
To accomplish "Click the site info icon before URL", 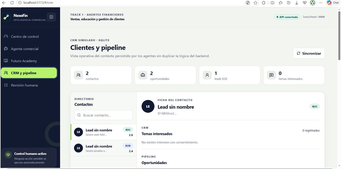I will click(20, 3).
